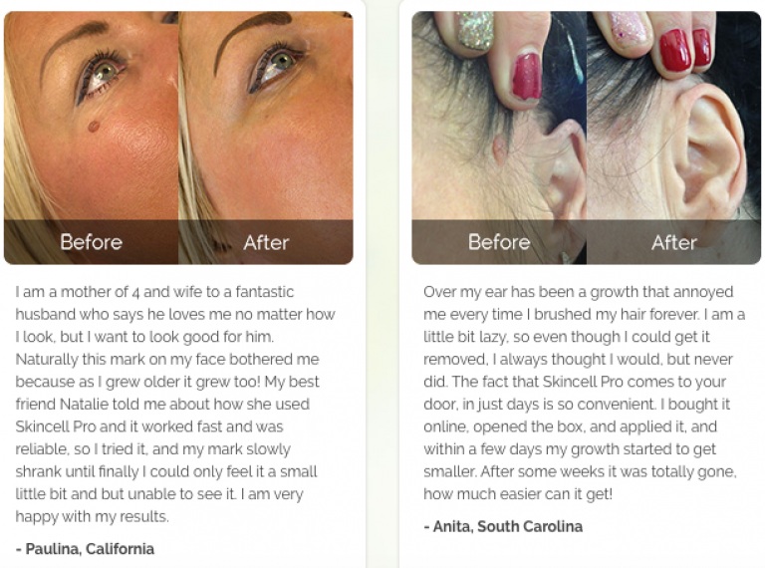Click Paulina's after face photo
The height and width of the screenshot is (568, 765).
click(266, 138)
